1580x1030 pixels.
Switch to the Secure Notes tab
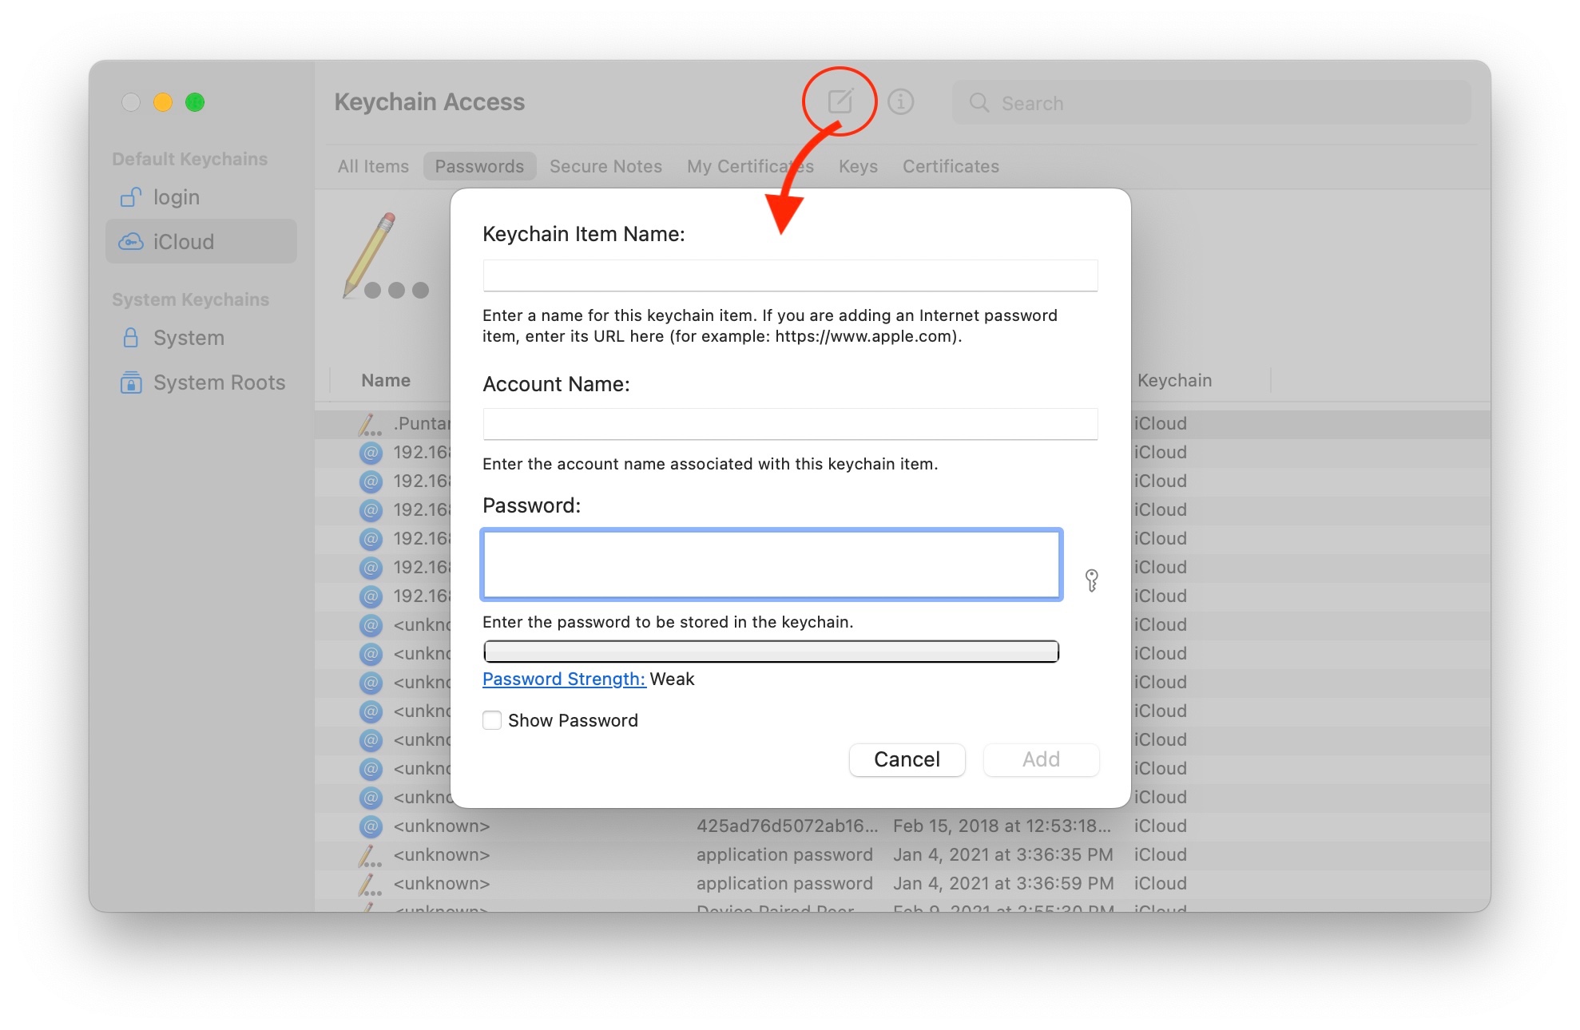click(x=605, y=166)
